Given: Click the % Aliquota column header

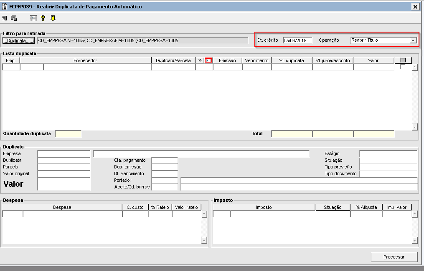Looking at the screenshot, I should click(366, 207).
